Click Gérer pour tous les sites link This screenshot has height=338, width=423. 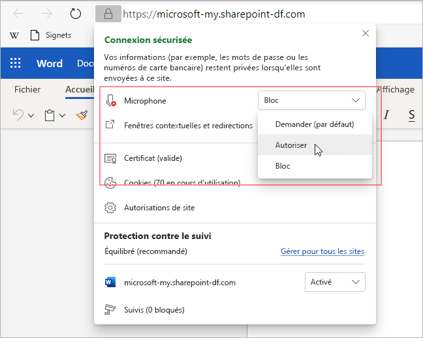pyautogui.click(x=322, y=251)
